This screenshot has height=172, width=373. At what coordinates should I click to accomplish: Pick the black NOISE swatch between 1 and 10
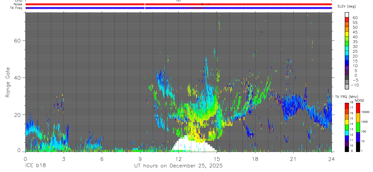click(358, 147)
